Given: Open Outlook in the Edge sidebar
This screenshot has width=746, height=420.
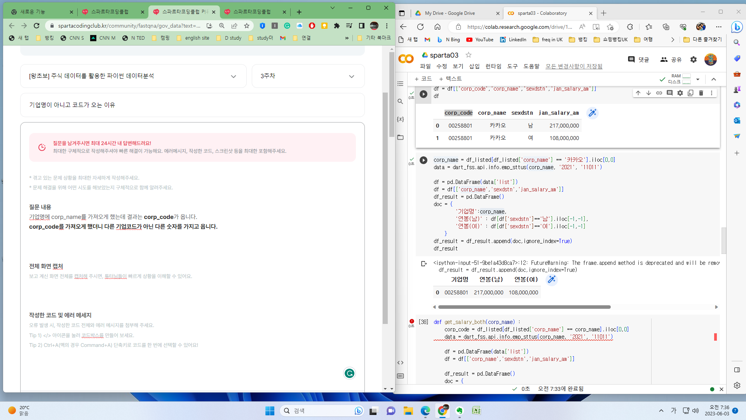Looking at the screenshot, I should pyautogui.click(x=737, y=121).
